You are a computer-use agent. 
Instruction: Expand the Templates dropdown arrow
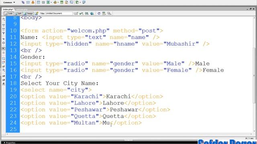point(80,2)
